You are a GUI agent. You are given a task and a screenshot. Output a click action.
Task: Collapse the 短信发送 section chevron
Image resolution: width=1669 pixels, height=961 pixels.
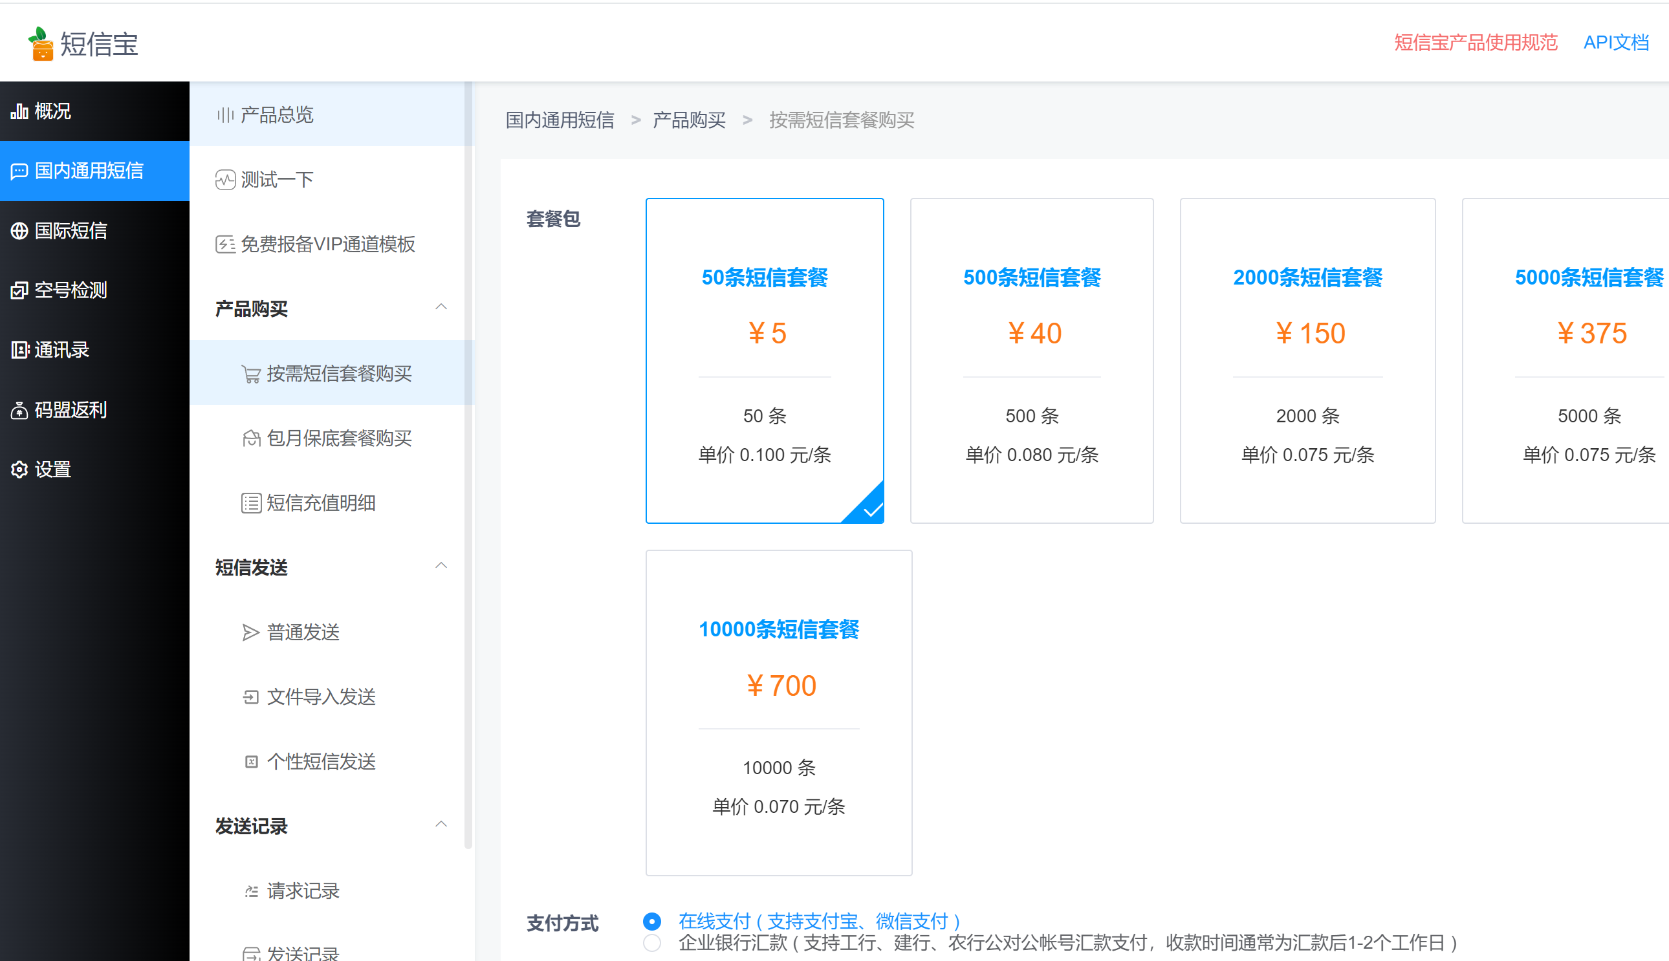tap(441, 566)
